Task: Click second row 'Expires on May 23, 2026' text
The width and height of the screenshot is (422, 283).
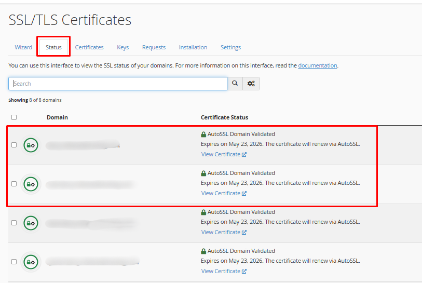Action: click(232, 183)
